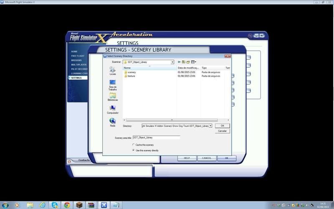Go up one folder level icon

coord(183,62)
